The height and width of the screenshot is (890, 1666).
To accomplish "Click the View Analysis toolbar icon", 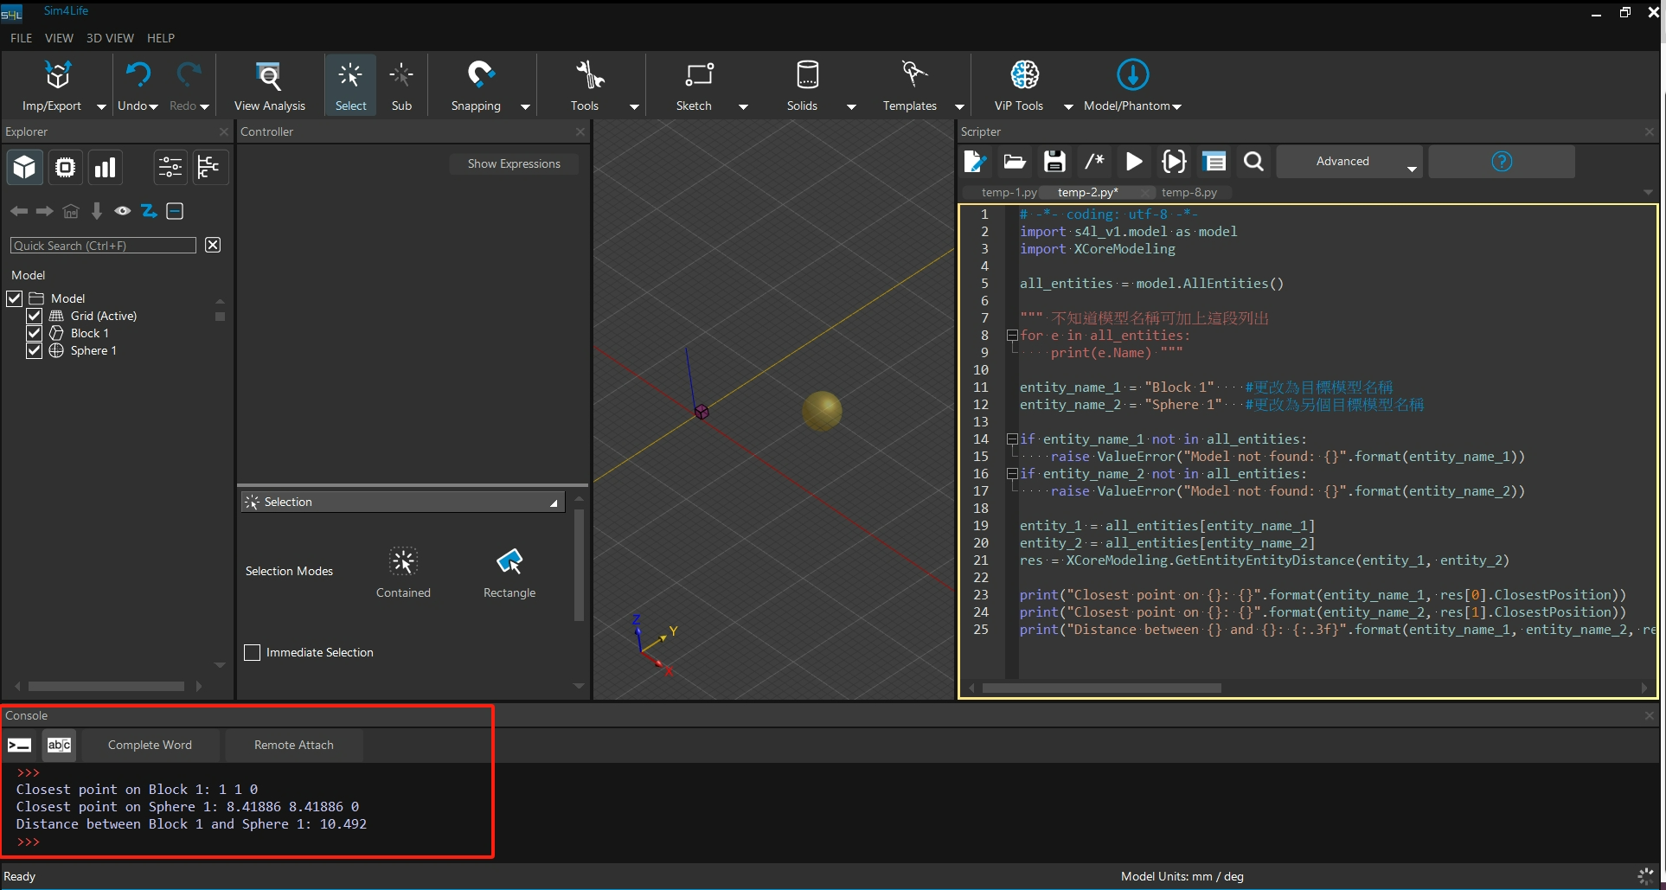I will coord(269,77).
